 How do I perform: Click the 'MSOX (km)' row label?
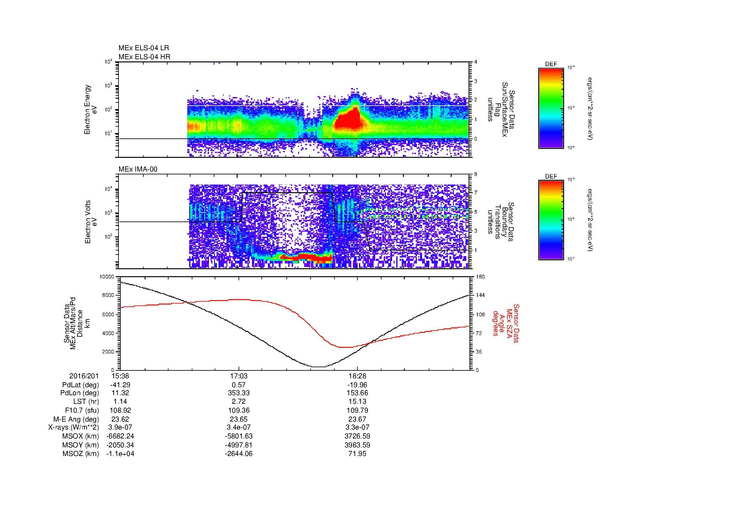pos(81,437)
